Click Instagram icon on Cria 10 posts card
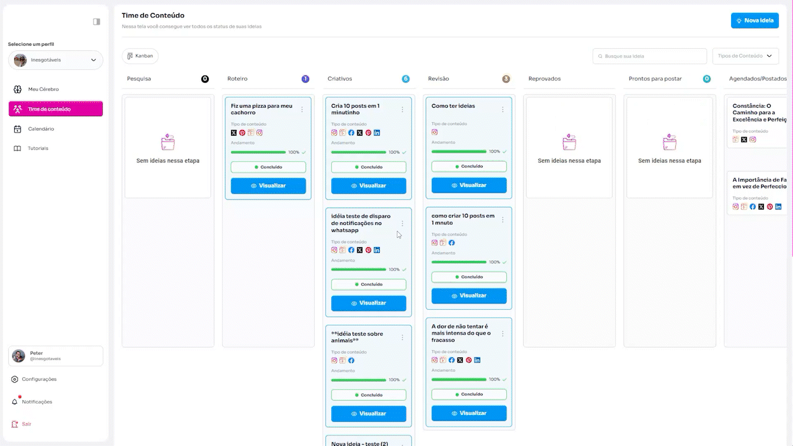793x446 pixels. [335, 133]
